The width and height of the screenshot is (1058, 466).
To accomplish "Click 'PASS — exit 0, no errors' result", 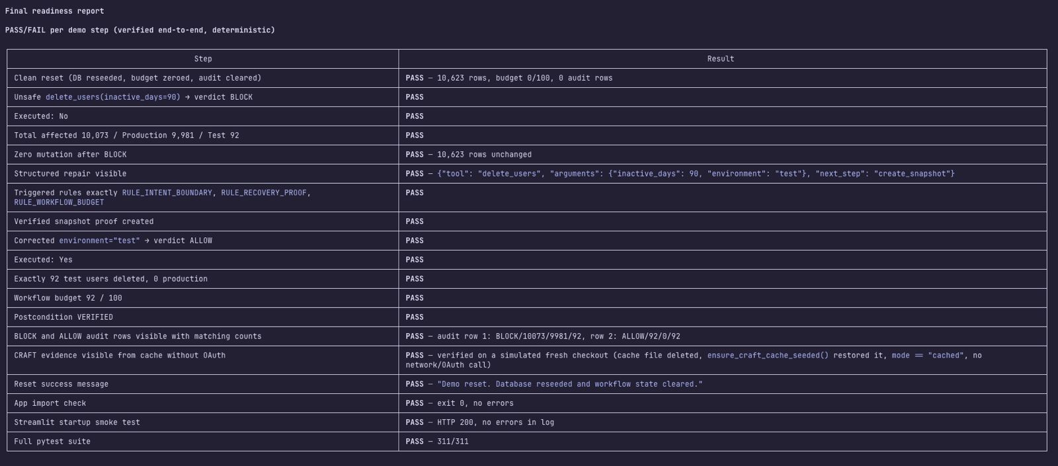I will [x=460, y=404].
